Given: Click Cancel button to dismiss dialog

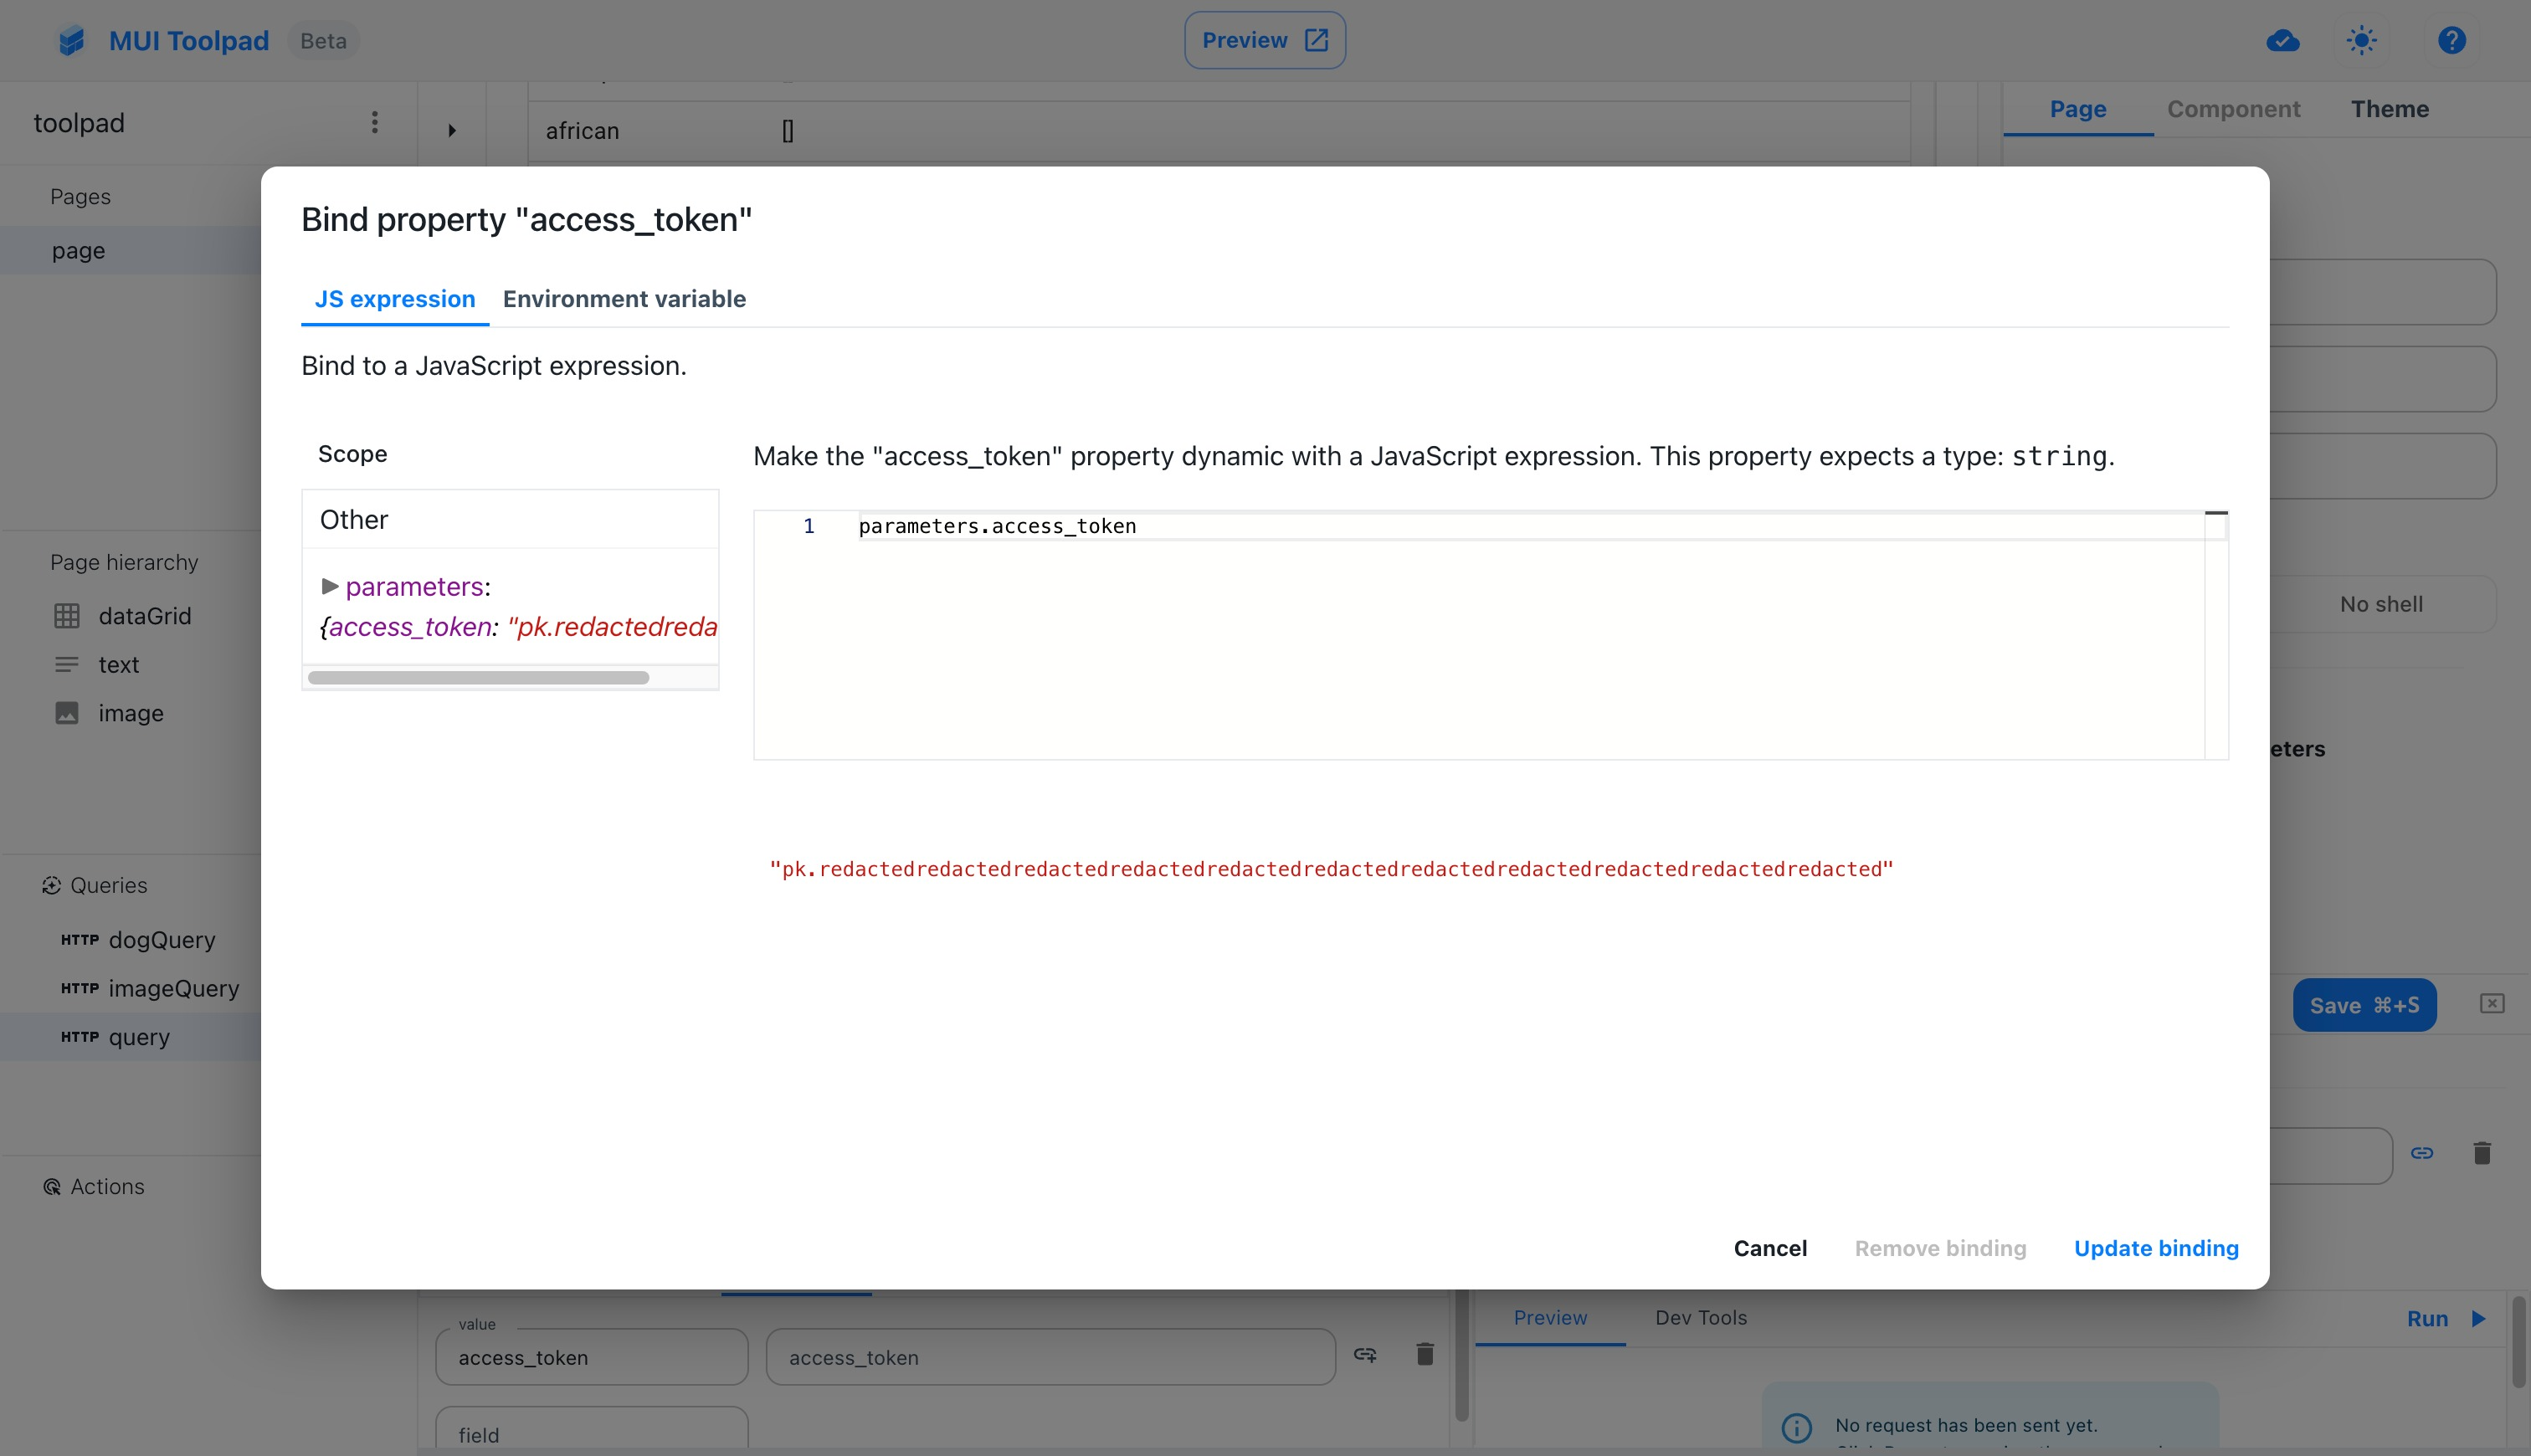Looking at the screenshot, I should coord(1769,1248).
